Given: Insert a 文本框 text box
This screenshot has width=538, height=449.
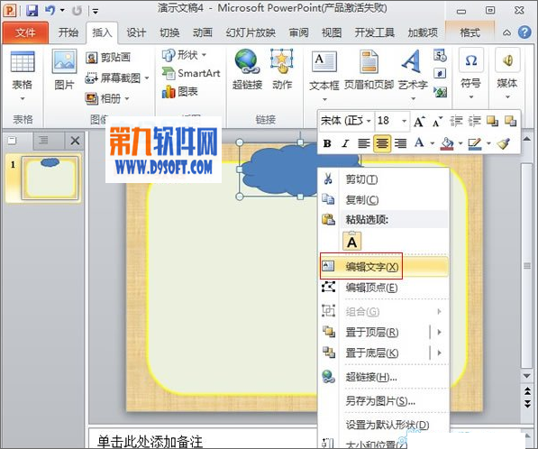Looking at the screenshot, I should (324, 75).
